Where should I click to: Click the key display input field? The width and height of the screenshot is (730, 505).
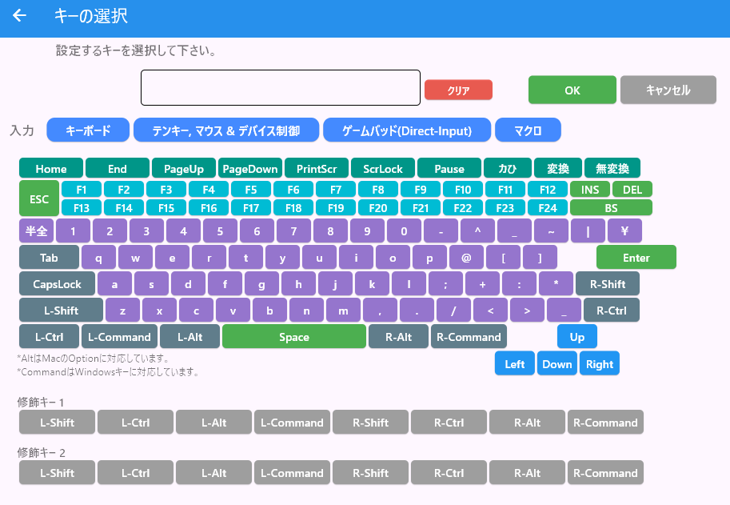click(x=281, y=87)
